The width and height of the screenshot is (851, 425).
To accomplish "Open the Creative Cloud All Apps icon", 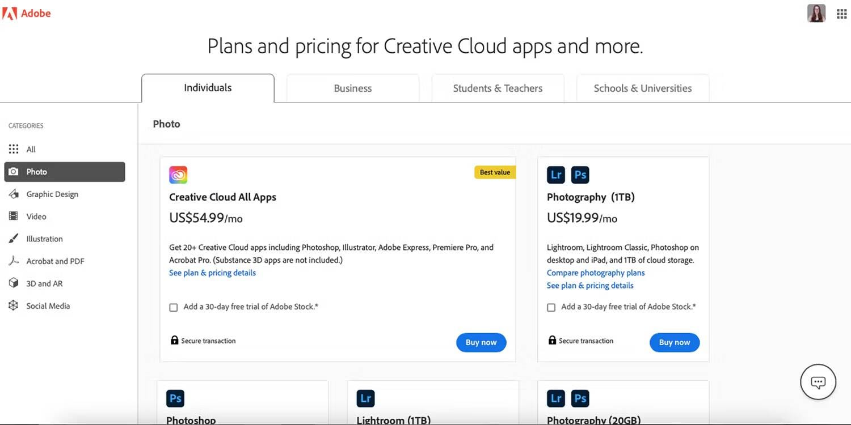I will pyautogui.click(x=178, y=175).
